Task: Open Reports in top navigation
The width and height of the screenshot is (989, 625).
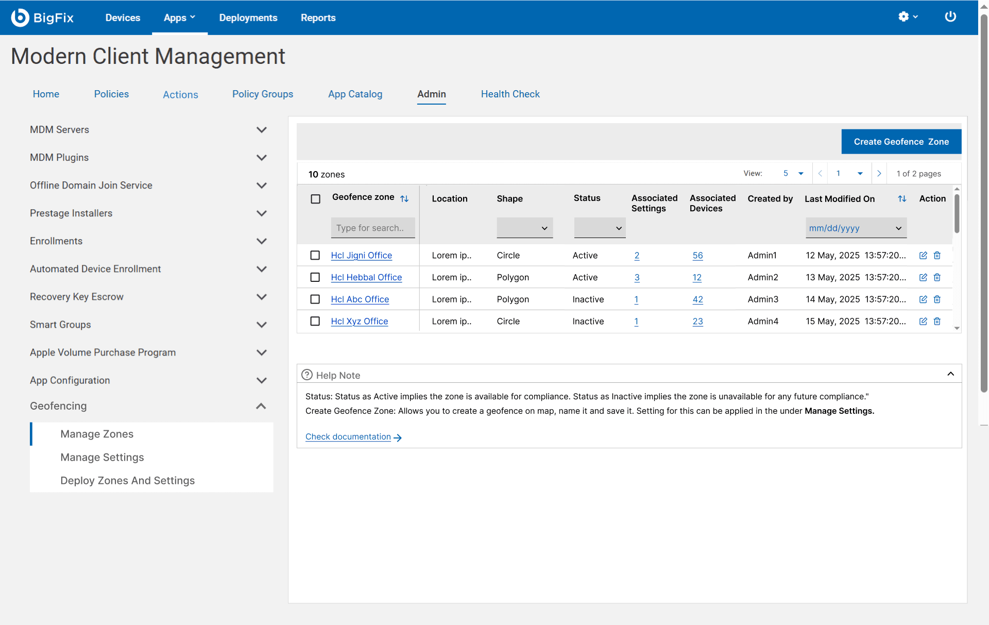Action: (318, 18)
